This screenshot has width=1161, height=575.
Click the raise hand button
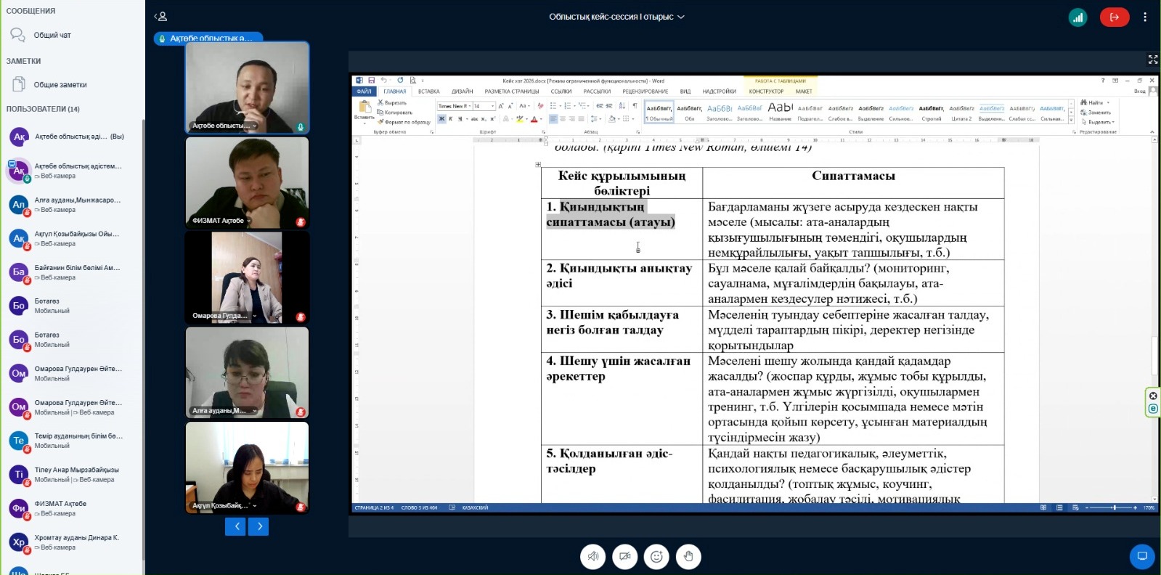[x=688, y=557]
